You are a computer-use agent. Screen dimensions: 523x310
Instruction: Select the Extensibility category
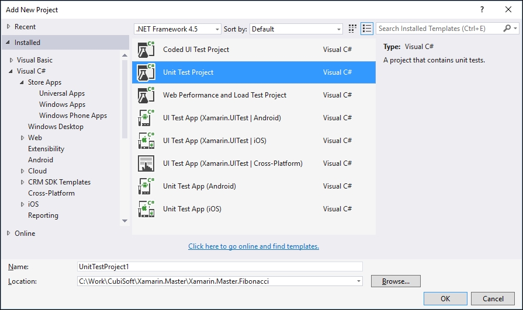point(46,149)
